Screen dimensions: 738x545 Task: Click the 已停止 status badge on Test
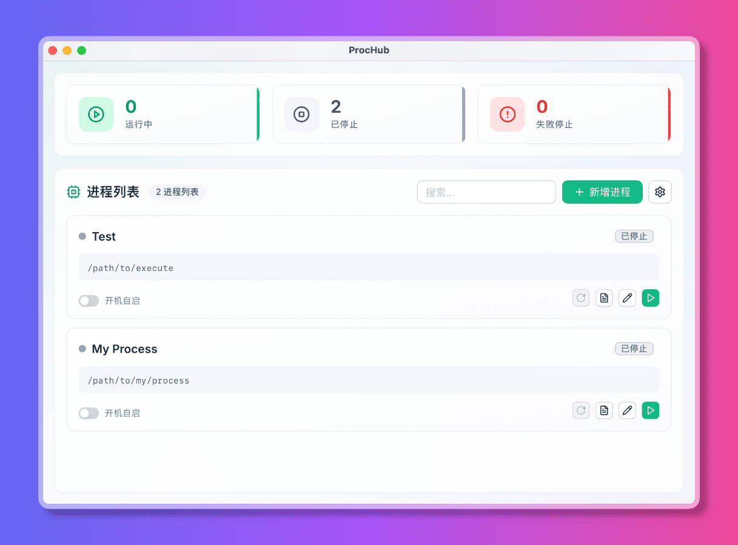[x=634, y=236]
